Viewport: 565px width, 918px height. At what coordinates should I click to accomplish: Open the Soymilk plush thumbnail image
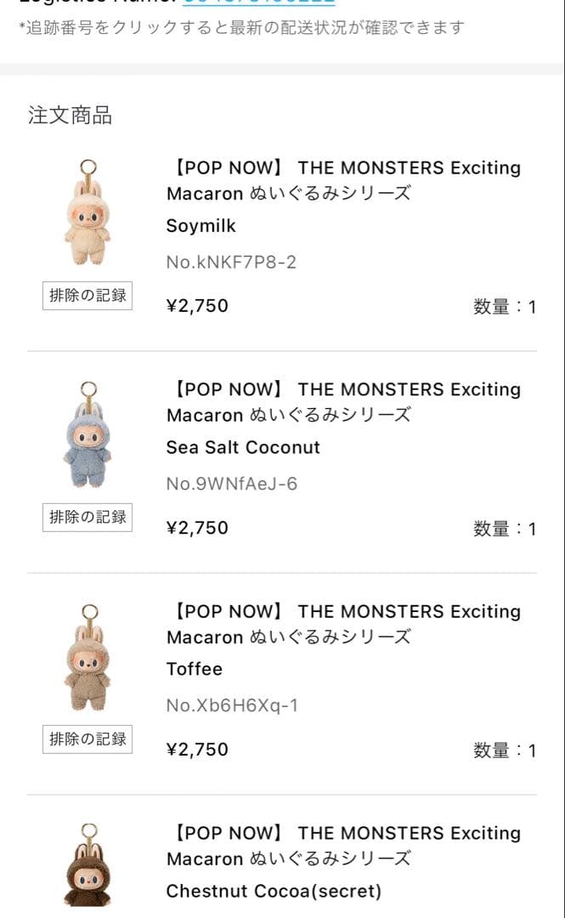pos(85,212)
